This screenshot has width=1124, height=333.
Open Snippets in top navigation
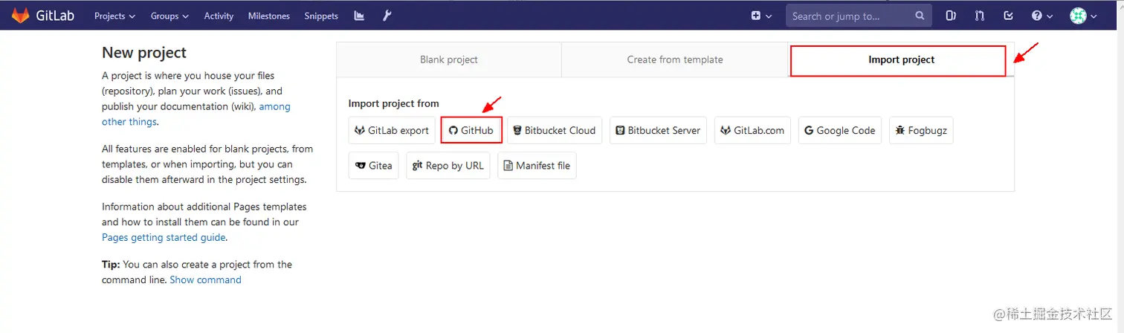click(x=321, y=16)
